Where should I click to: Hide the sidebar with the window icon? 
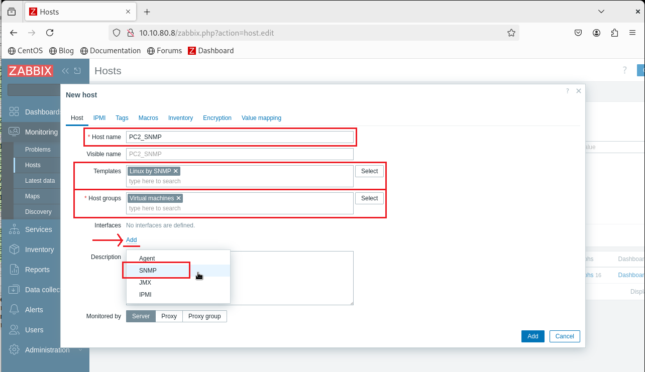click(x=77, y=71)
